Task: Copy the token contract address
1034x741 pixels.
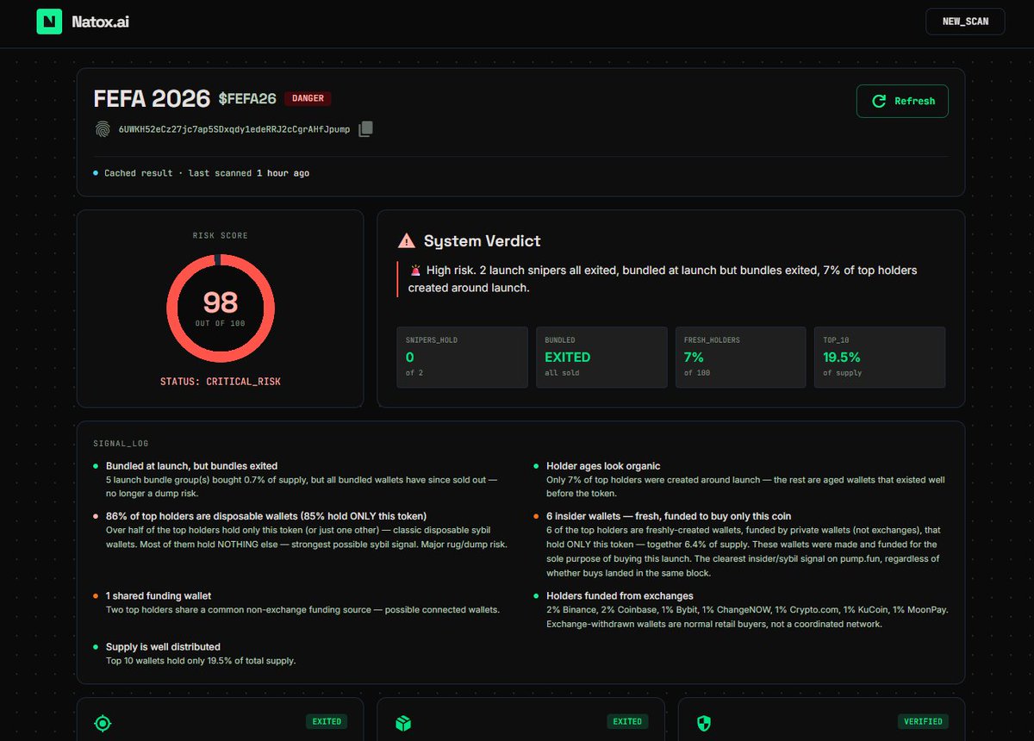Action: 365,128
